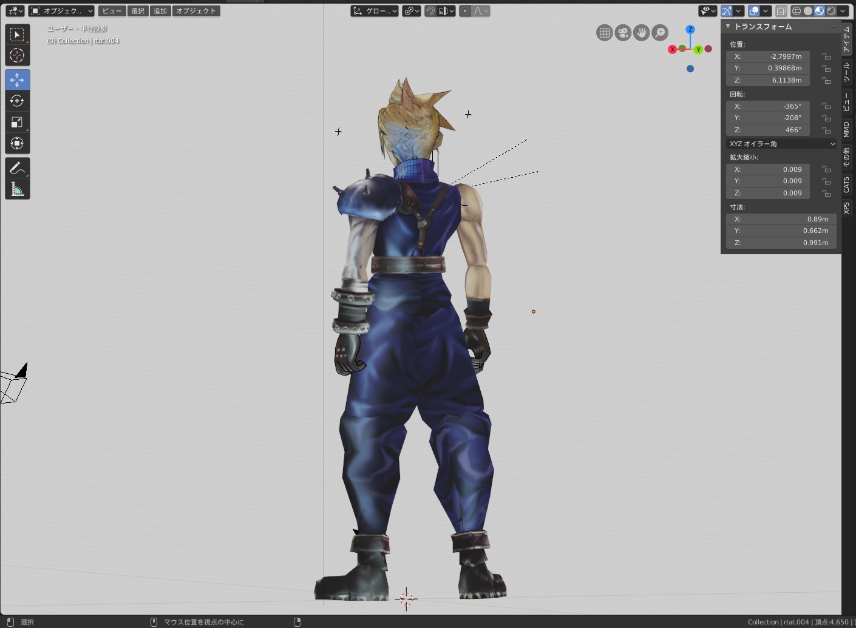
Task: Select the combined Transform tool
Action: coord(17,143)
